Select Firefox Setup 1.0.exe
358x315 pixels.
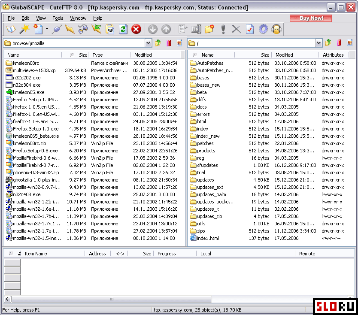(32, 129)
